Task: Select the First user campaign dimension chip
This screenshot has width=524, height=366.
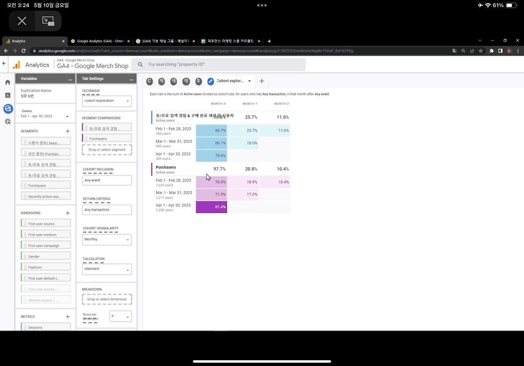Action: [x=46, y=246]
